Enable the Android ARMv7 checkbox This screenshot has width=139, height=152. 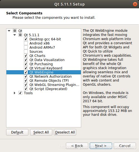point(26,48)
